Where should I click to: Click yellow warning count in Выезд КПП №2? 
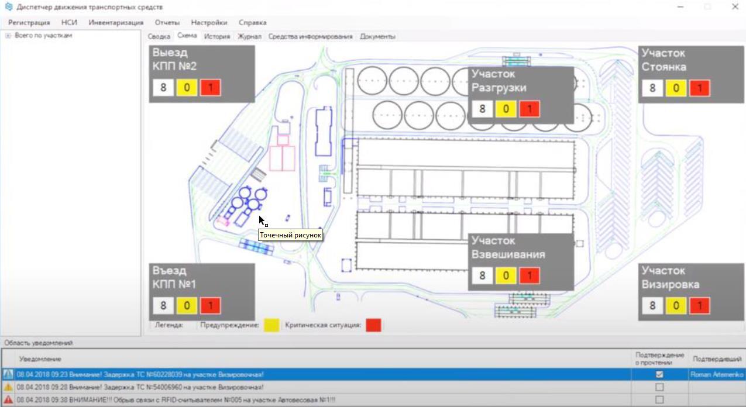[x=187, y=88]
